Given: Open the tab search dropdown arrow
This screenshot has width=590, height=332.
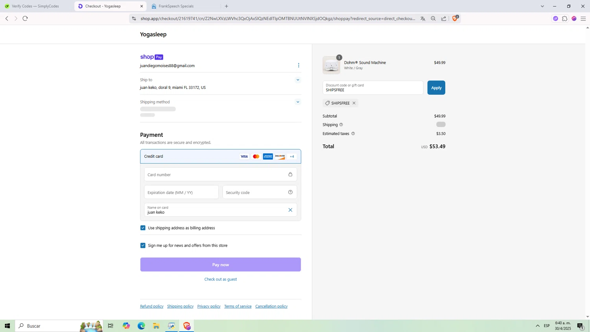Looking at the screenshot, I should click(542, 6).
